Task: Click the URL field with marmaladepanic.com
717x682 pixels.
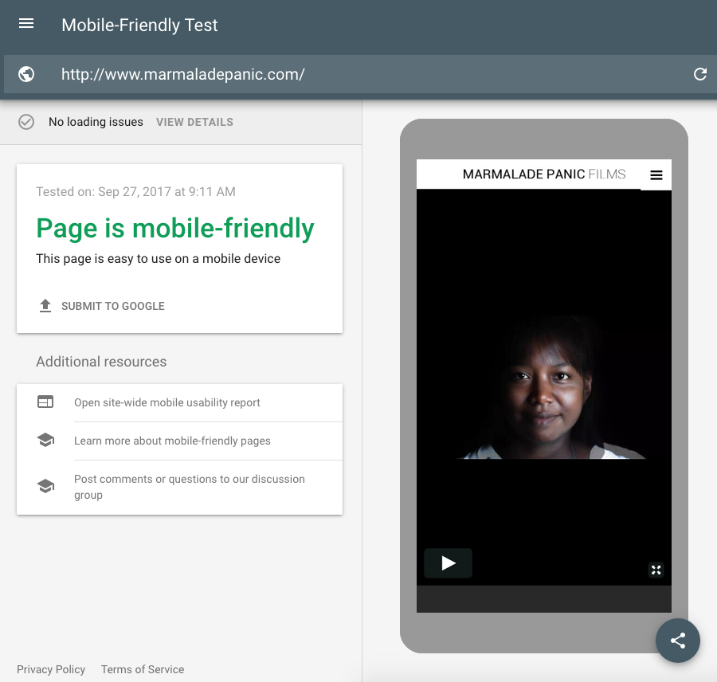Action: [x=360, y=74]
